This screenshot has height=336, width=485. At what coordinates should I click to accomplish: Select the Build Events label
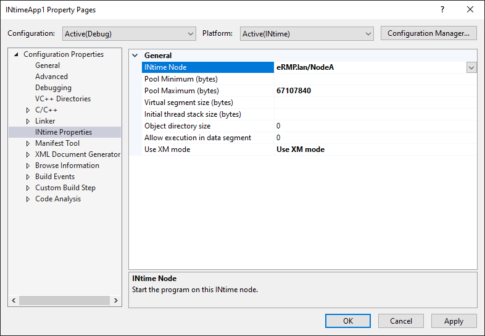(55, 177)
